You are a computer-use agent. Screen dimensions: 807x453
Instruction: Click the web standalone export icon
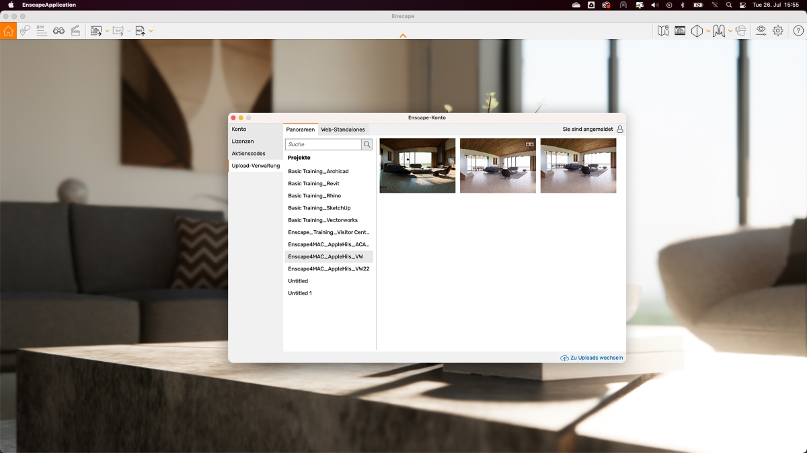tap(141, 31)
